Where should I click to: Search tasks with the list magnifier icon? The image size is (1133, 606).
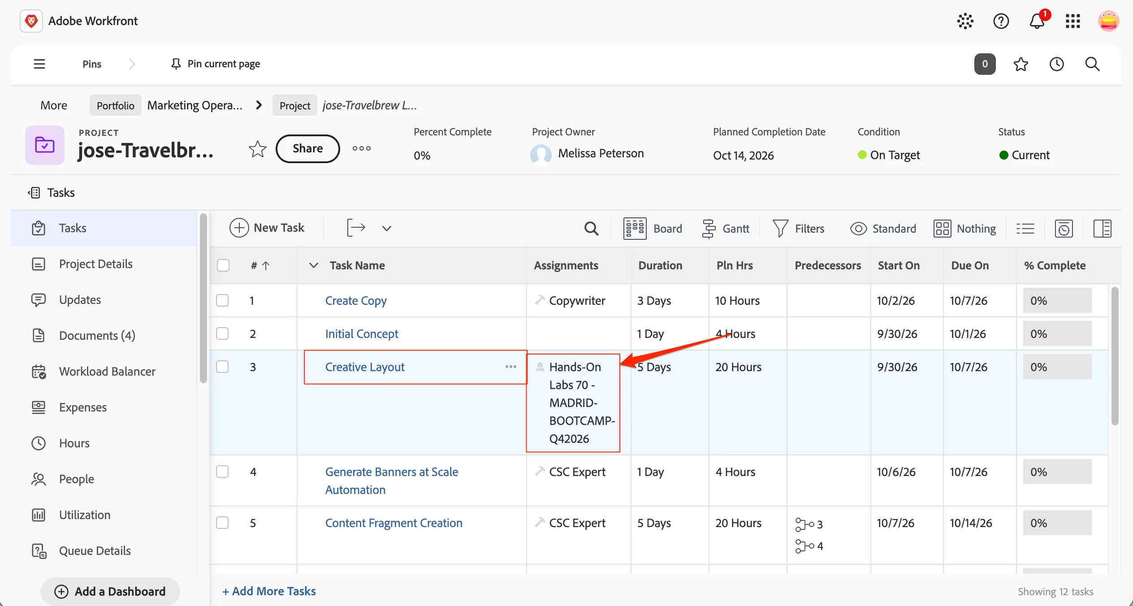(x=591, y=229)
